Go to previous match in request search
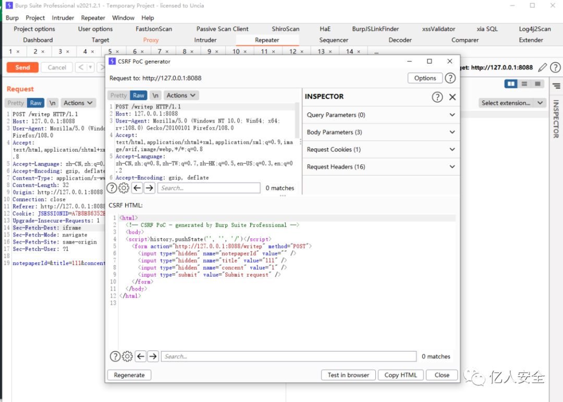Screen dimensions: 563x402 click(137, 188)
